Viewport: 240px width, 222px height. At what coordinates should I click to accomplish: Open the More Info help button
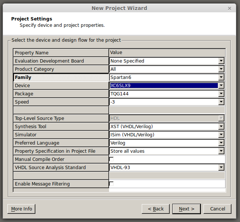click(x=22, y=209)
